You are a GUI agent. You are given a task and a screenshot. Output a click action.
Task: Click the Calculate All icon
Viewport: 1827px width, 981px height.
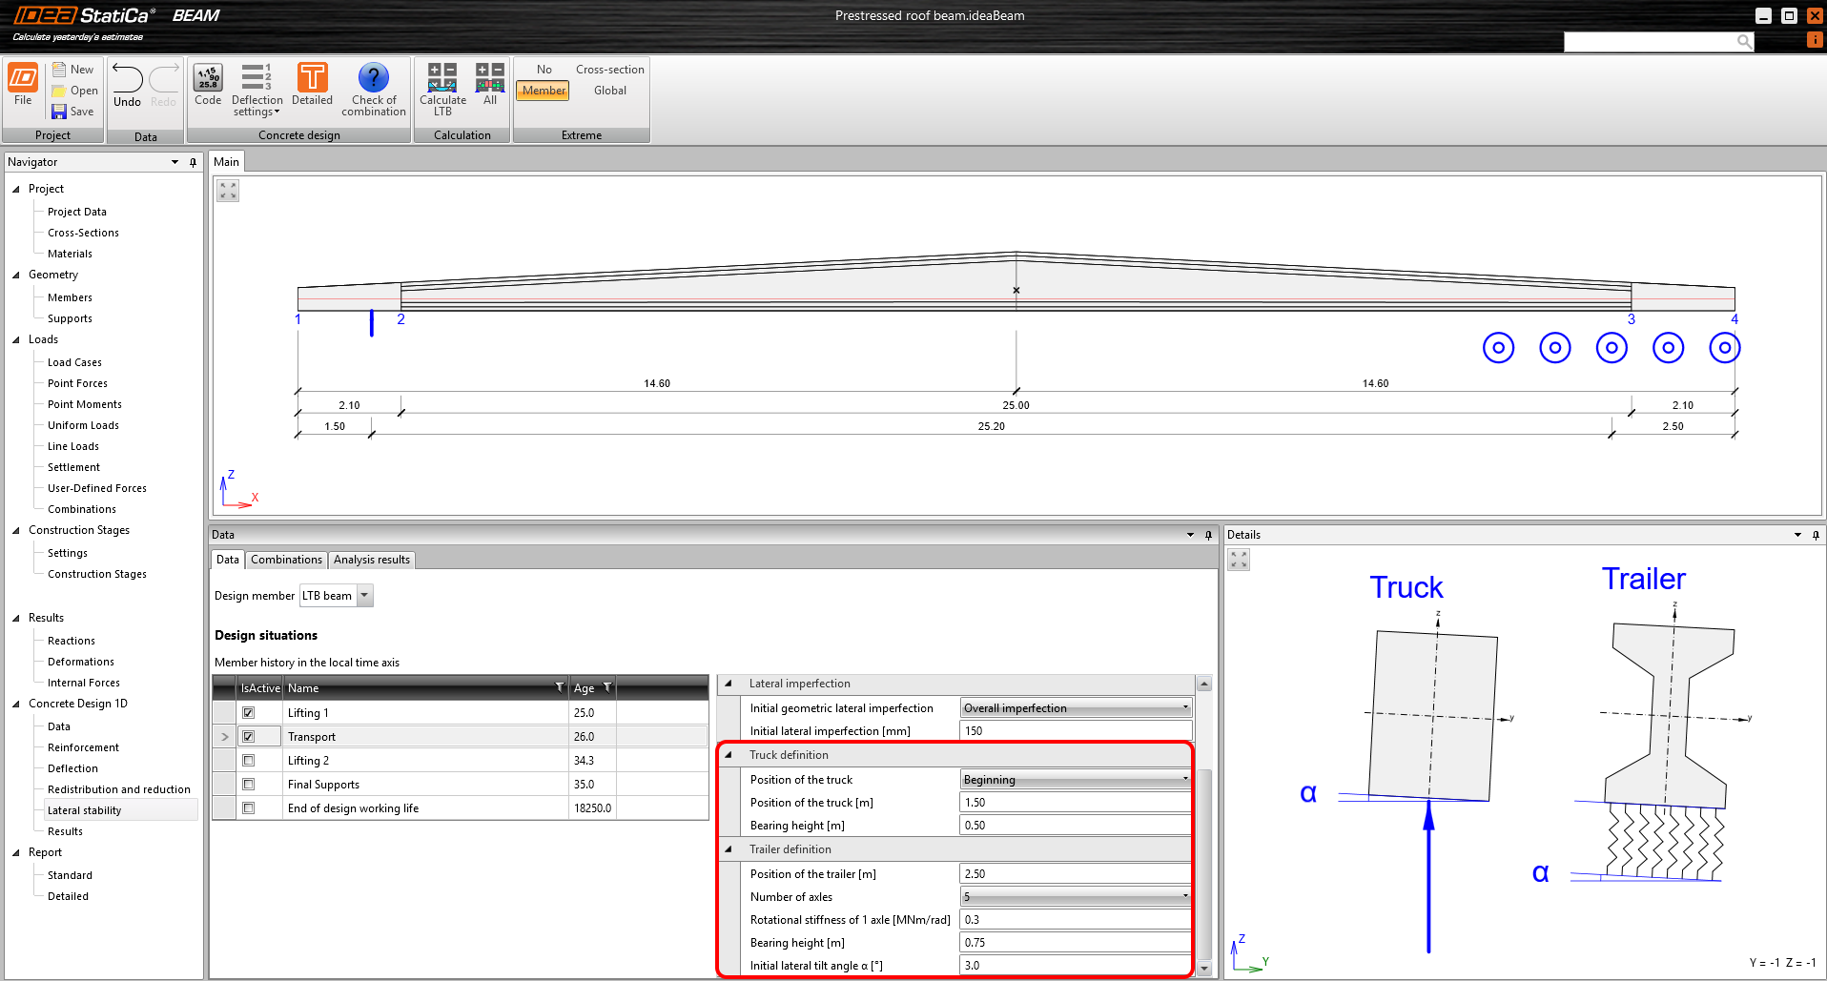pyautogui.click(x=490, y=78)
